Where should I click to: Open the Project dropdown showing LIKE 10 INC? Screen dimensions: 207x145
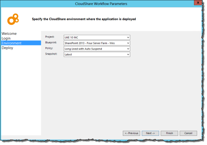coord(97,37)
